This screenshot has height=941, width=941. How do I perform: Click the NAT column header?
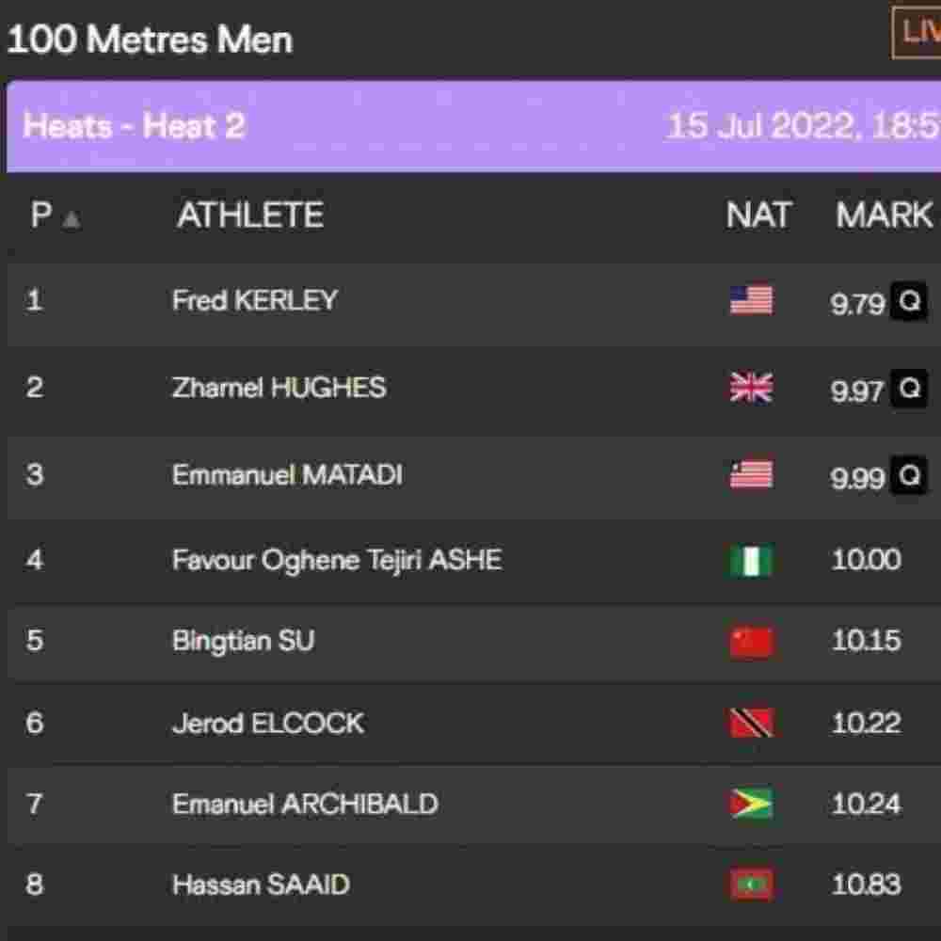coord(758,216)
